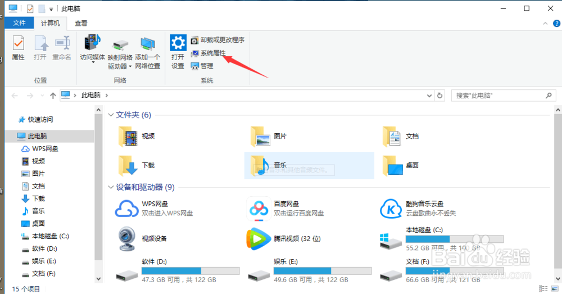Select 本地磁盘 (C:) in the navigation pane
Image resolution: width=562 pixels, height=294 pixels.
45,236
